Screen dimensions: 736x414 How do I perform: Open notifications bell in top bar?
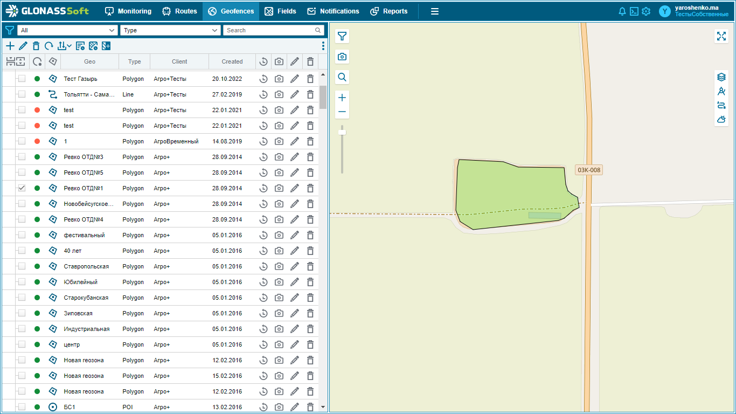(622, 11)
